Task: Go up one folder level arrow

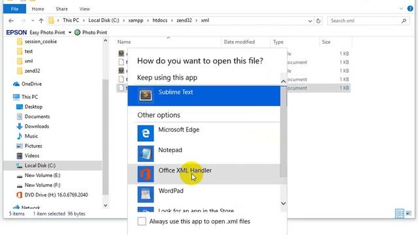Action: [41, 20]
